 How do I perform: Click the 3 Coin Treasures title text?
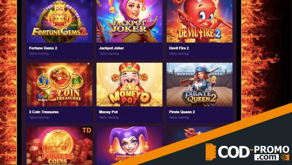[44, 112]
